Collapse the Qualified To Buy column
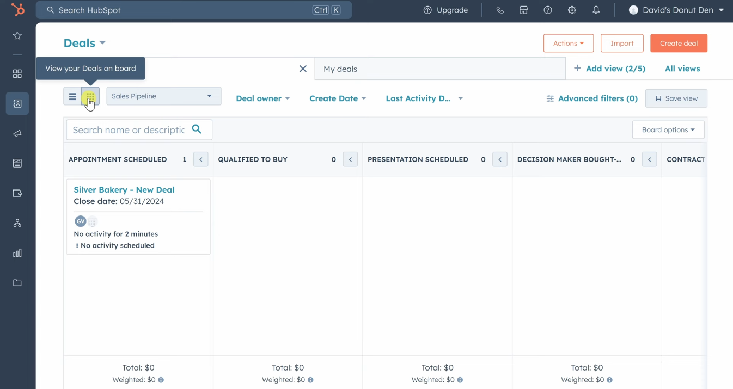Viewport: 733px width, 389px height. (x=350, y=159)
